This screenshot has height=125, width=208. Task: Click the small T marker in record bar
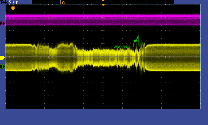click(63, 3)
